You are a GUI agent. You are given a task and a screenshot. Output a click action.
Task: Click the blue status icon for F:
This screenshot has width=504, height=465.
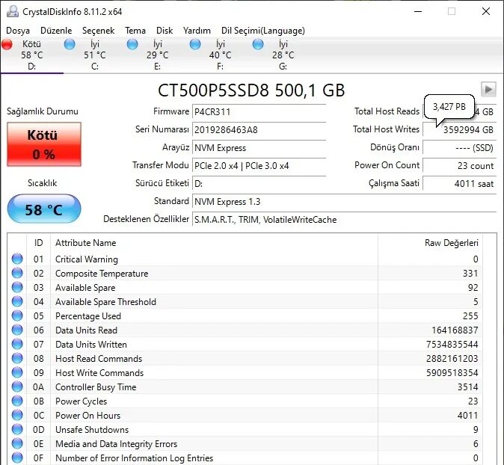pos(195,44)
